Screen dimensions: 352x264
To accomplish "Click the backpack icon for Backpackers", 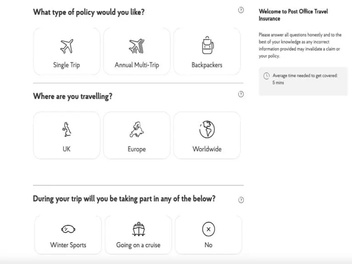I will 208,45.
